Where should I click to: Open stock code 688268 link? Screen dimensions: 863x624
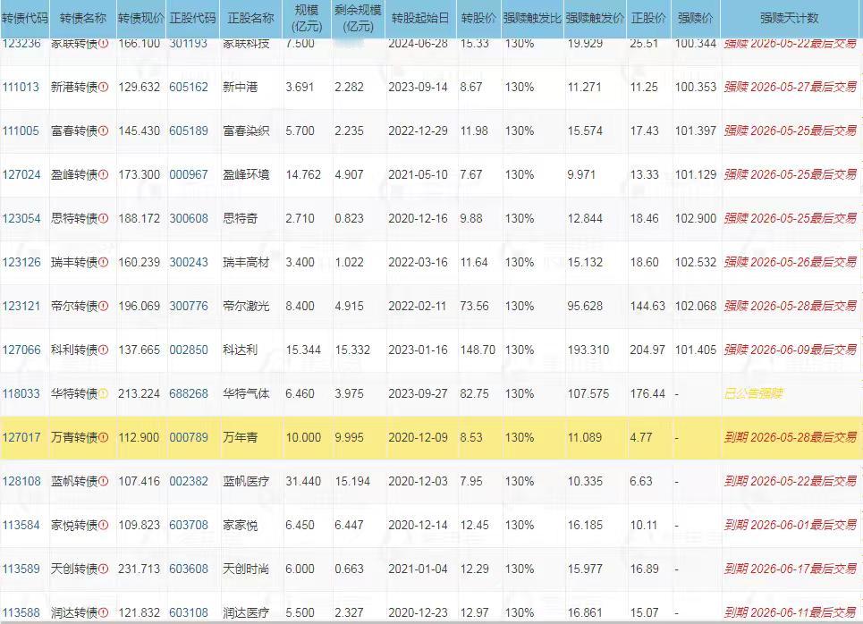click(x=189, y=393)
